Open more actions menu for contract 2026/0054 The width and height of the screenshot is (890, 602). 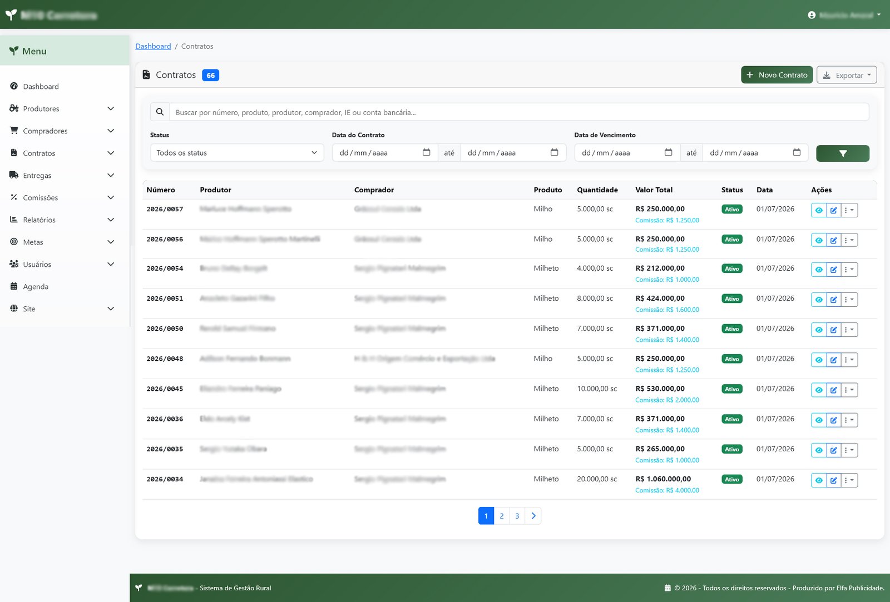click(x=849, y=270)
